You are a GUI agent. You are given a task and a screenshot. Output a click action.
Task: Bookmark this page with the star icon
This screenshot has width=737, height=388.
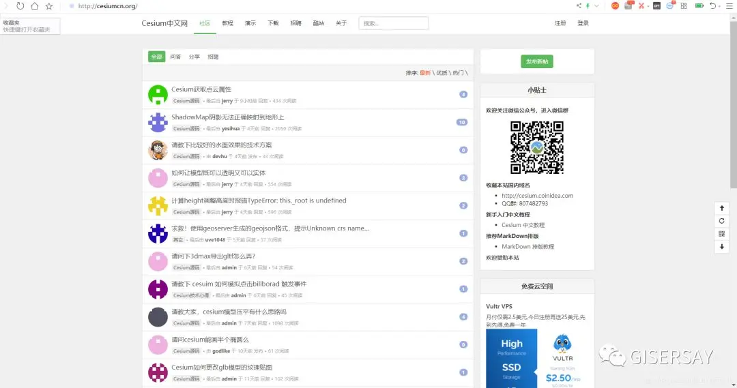coord(49,6)
